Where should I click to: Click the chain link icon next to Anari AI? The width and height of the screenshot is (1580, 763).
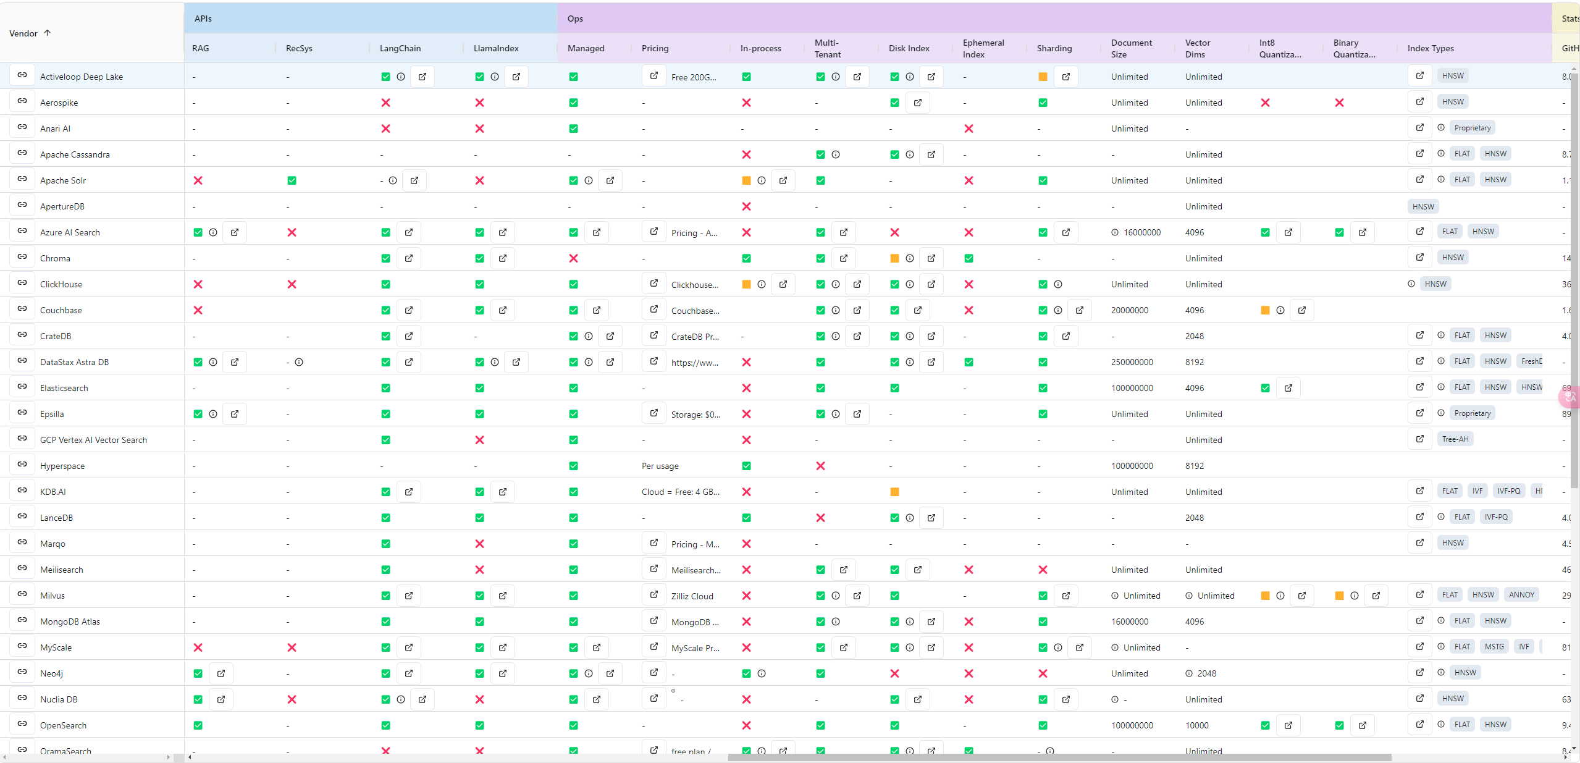pyautogui.click(x=22, y=127)
